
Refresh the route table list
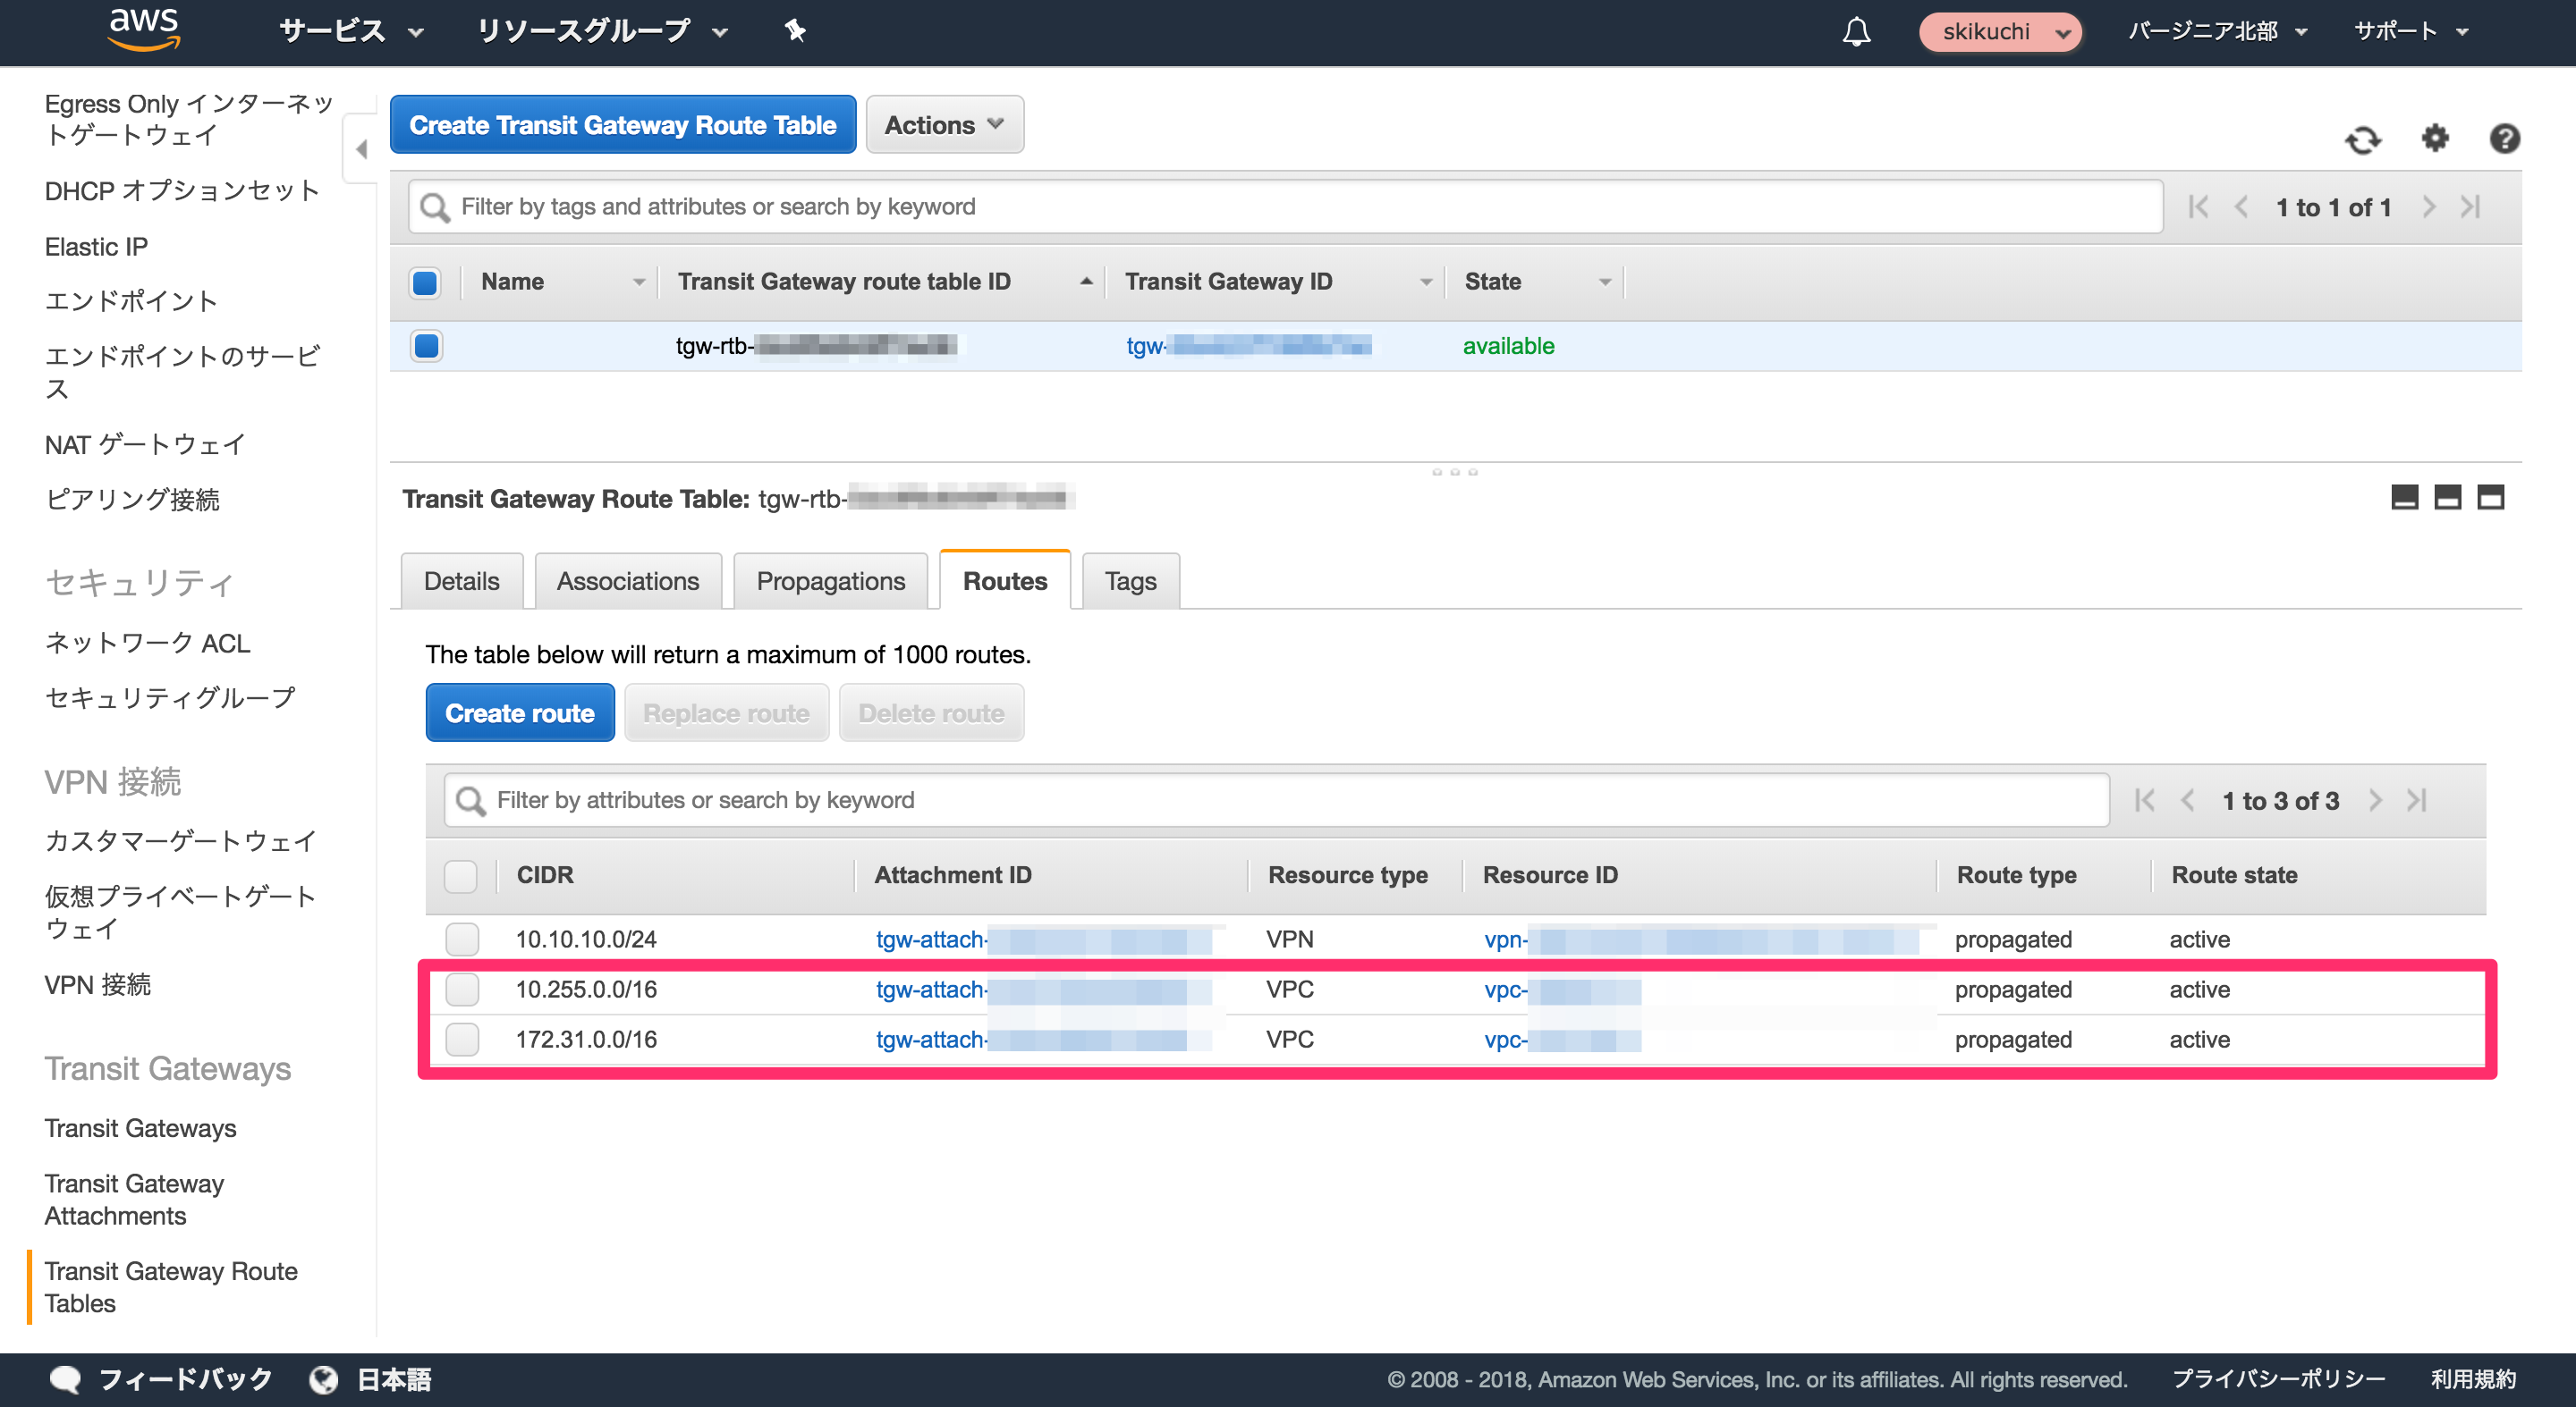tap(2364, 141)
